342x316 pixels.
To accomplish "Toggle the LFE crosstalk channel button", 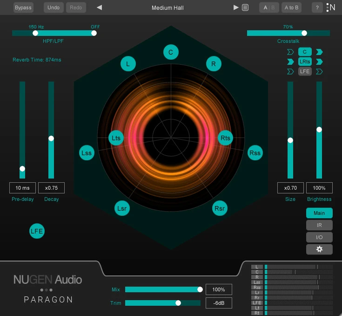I will [305, 71].
